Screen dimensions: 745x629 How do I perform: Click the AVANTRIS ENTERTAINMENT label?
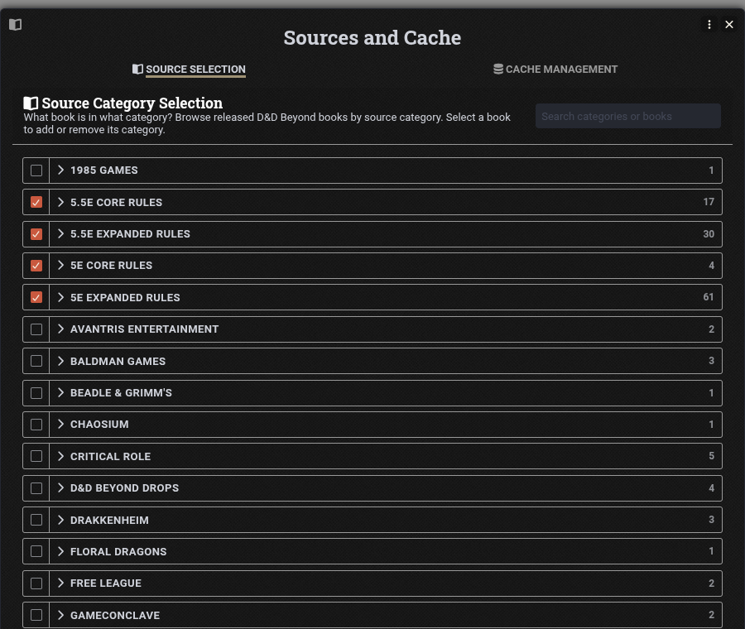144,329
